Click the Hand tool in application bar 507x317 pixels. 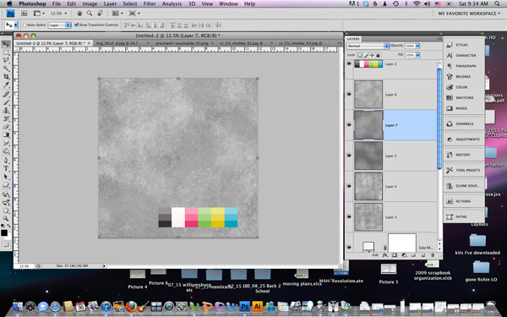click(x=79, y=14)
